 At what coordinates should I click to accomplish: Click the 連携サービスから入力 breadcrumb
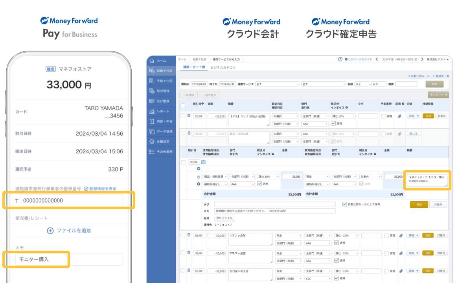click(226, 59)
